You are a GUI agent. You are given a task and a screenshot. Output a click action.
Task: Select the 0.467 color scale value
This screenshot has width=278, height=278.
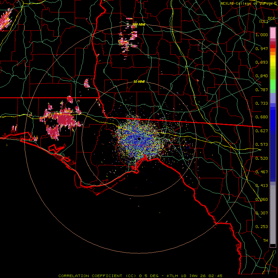tap(262, 172)
